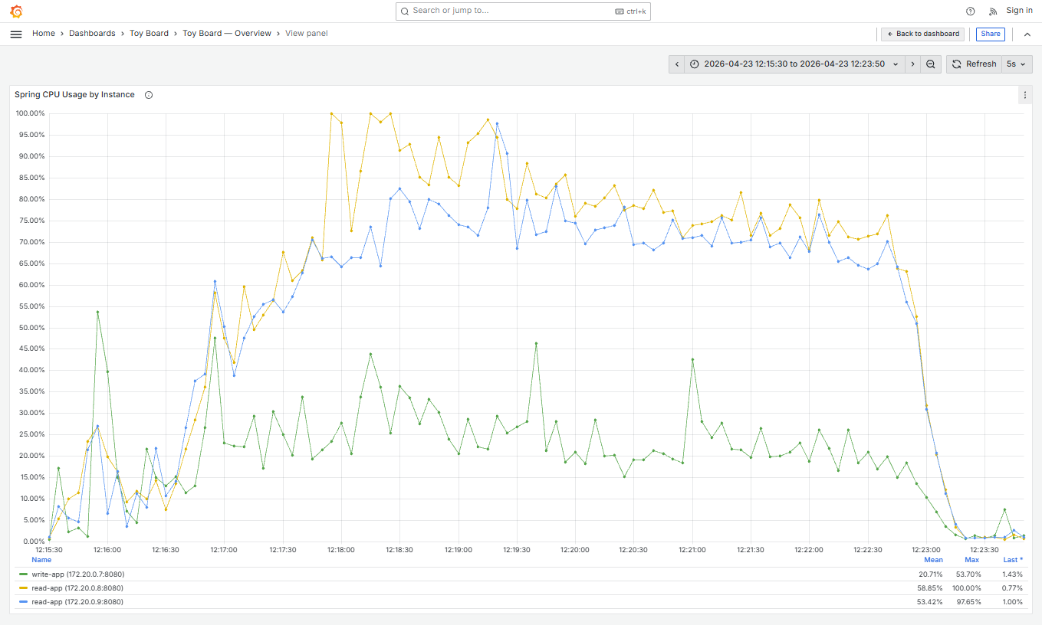This screenshot has width=1042, height=625.
Task: Open yellow color swatch for read-app 172.20.0.8
Action: tap(23, 587)
